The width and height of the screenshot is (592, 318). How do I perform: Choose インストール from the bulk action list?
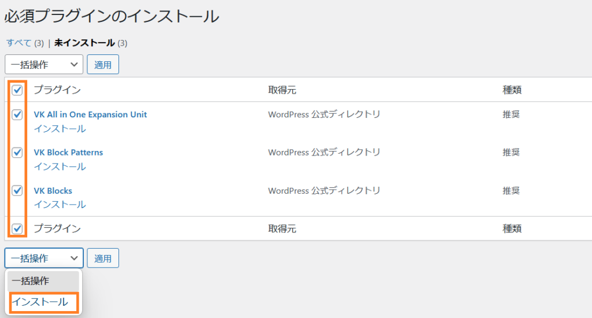click(x=40, y=302)
